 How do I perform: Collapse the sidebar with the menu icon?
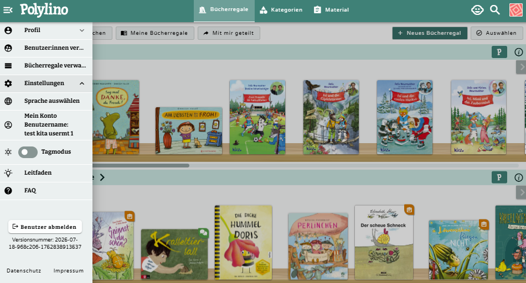[x=8, y=10]
